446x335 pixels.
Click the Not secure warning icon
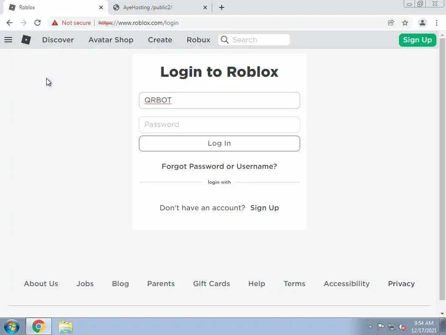(x=55, y=23)
